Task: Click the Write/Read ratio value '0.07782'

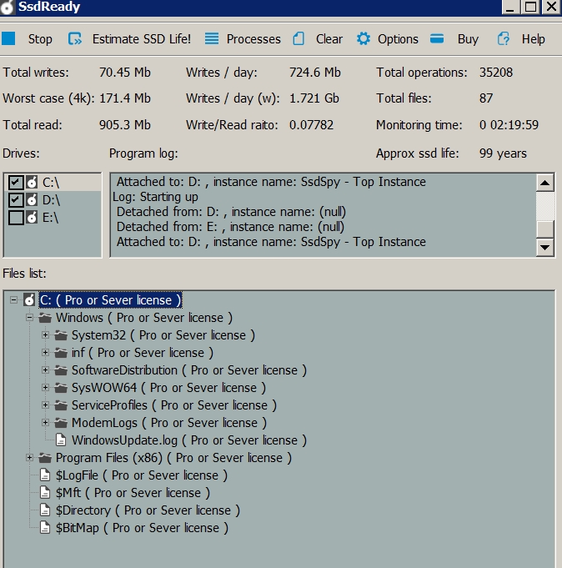Action: (x=311, y=125)
